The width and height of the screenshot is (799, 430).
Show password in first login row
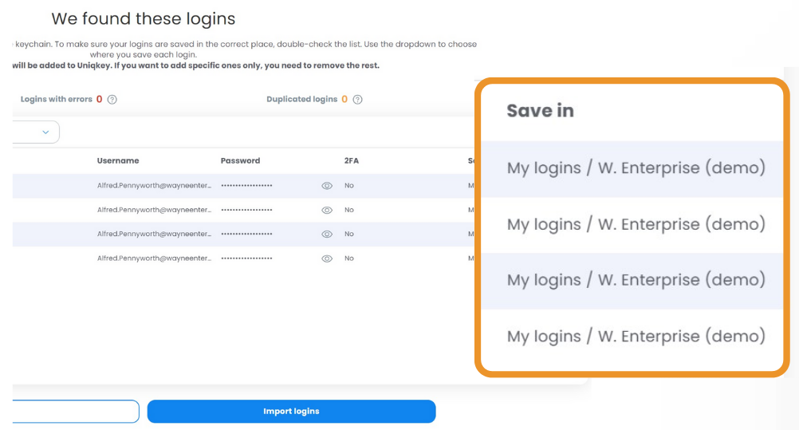327,186
